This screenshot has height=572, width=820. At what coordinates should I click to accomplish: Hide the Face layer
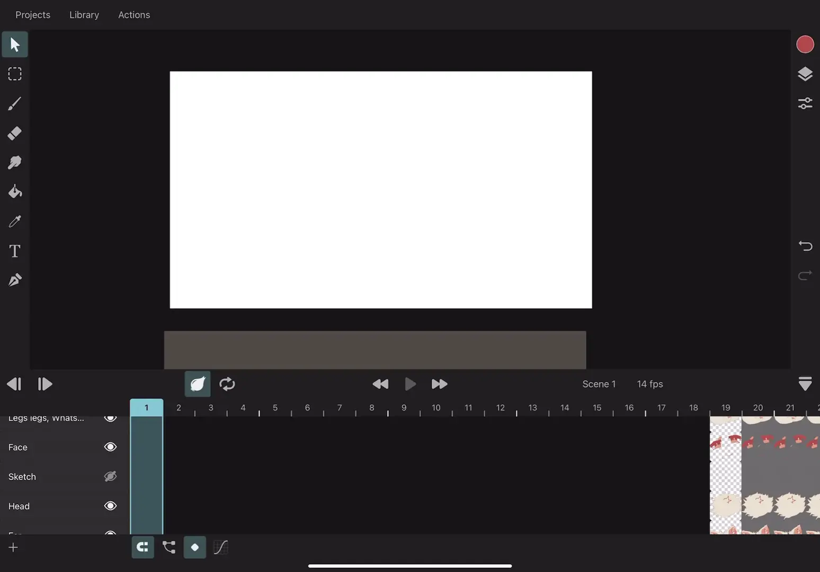pyautogui.click(x=110, y=446)
